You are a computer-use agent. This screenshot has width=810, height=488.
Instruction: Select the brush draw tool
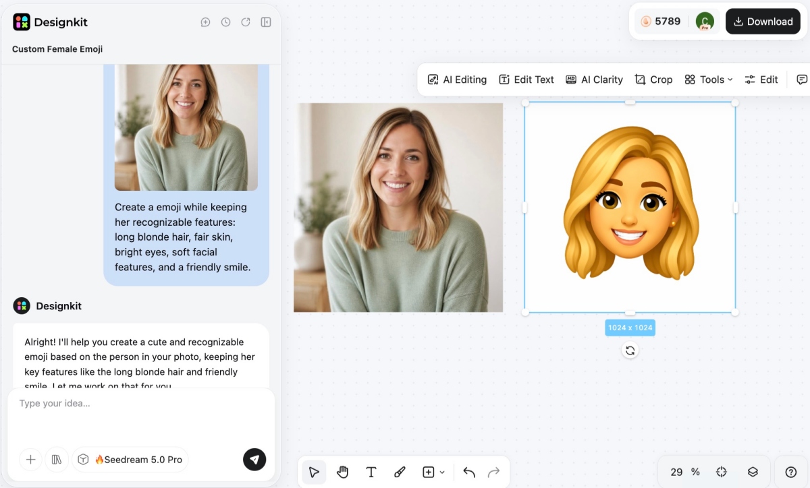point(400,472)
